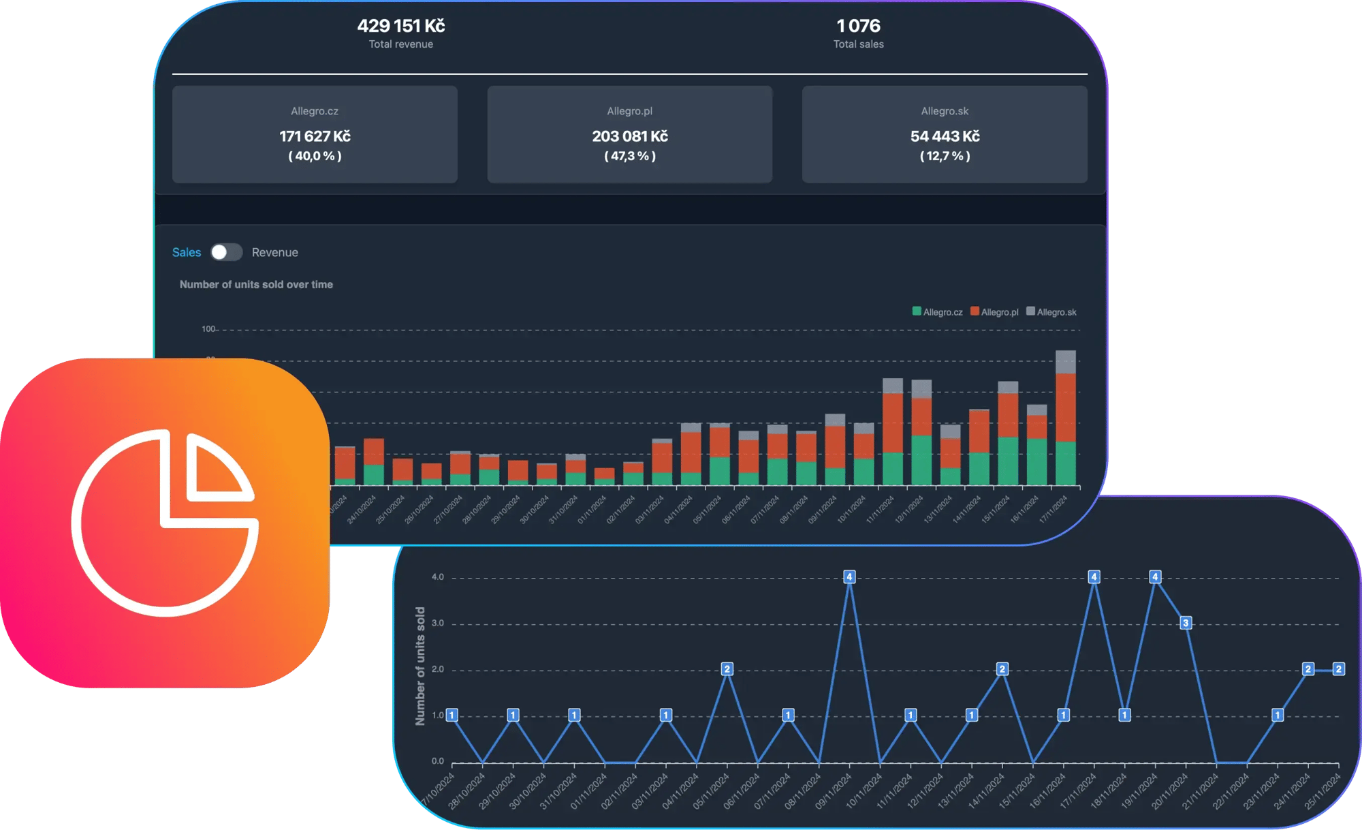Select the Revenue label
The height and width of the screenshot is (830, 1362).
pos(274,252)
